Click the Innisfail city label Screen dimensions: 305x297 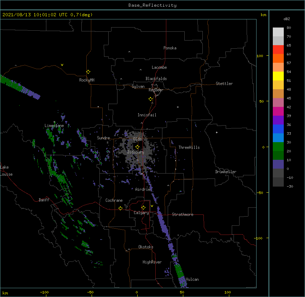147,115
